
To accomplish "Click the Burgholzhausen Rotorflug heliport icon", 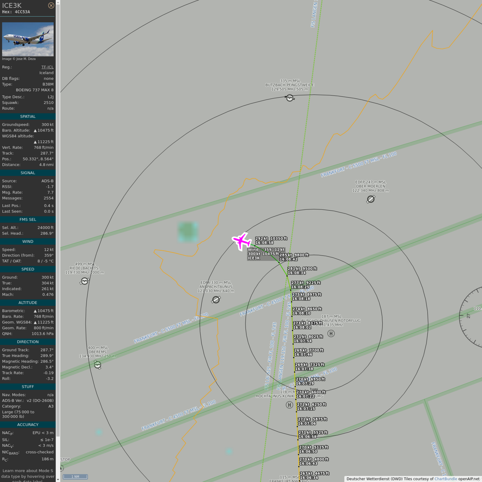I will click(x=331, y=333).
